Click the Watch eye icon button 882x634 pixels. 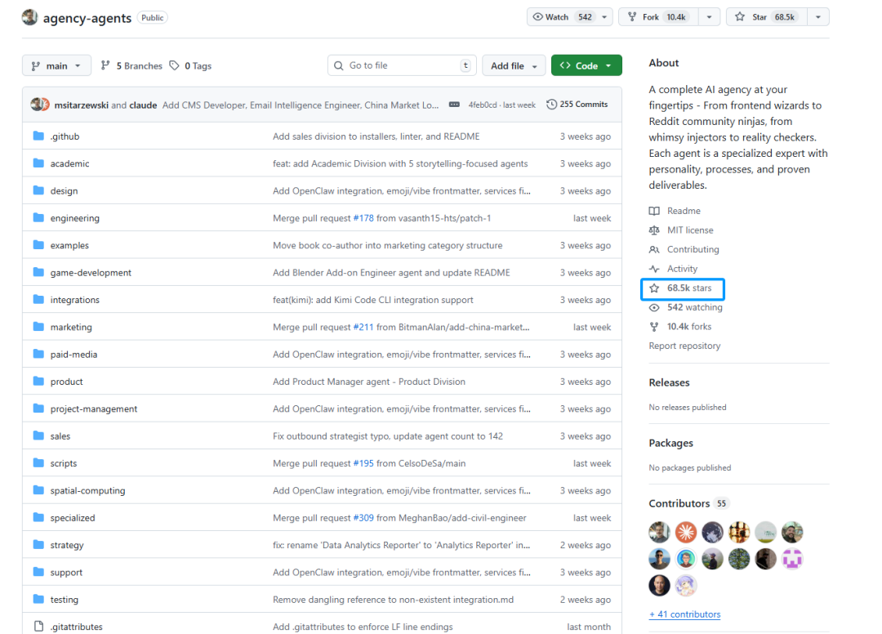click(x=537, y=17)
